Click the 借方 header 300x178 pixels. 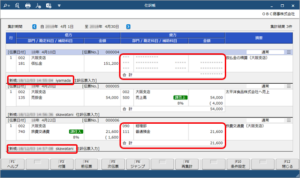(69, 35)
